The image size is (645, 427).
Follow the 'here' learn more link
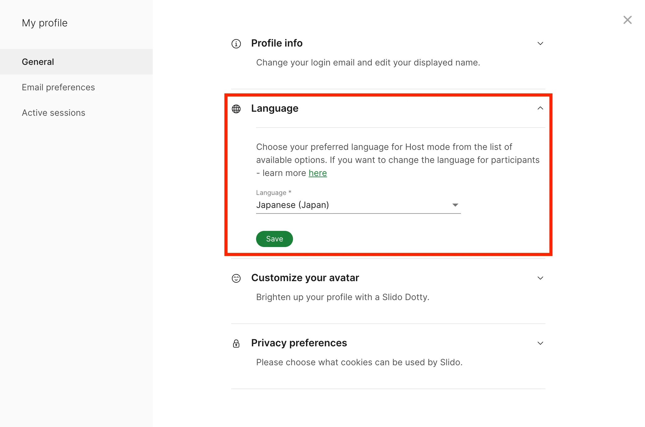click(318, 173)
